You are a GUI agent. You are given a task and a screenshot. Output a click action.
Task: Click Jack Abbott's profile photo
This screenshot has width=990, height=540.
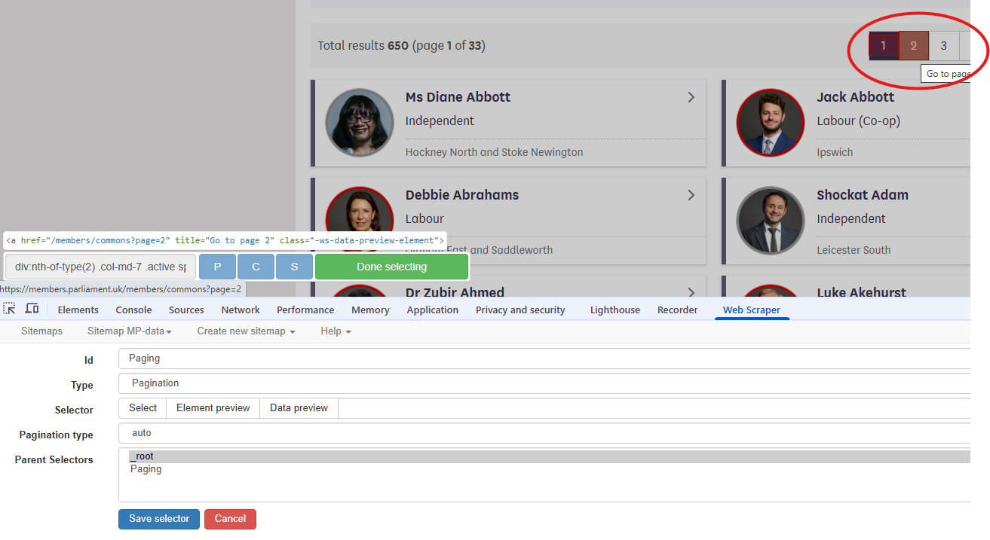pyautogui.click(x=770, y=122)
